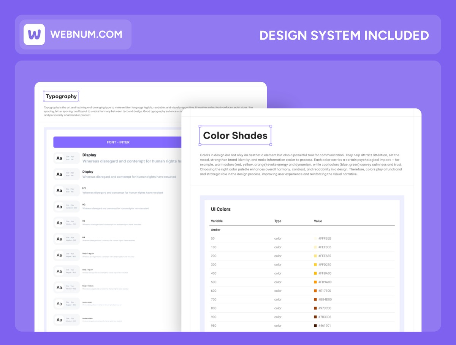456x345 pixels.
Task: Open the WEBNUM.COM link
Action: [x=86, y=35]
